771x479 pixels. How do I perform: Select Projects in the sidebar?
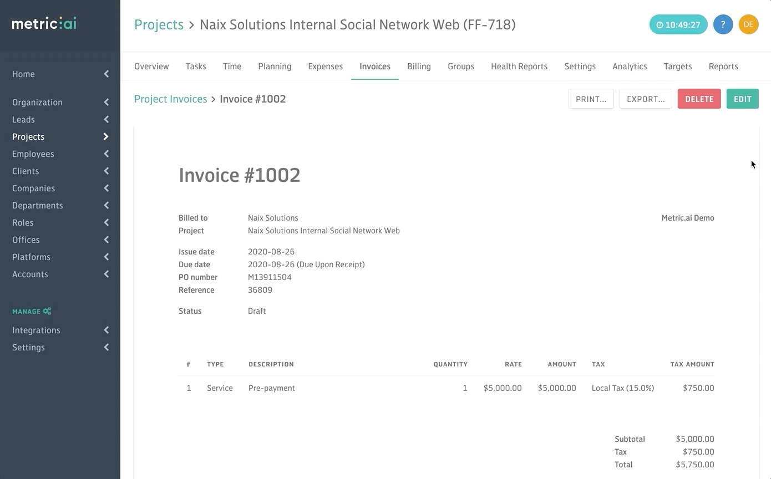click(28, 136)
